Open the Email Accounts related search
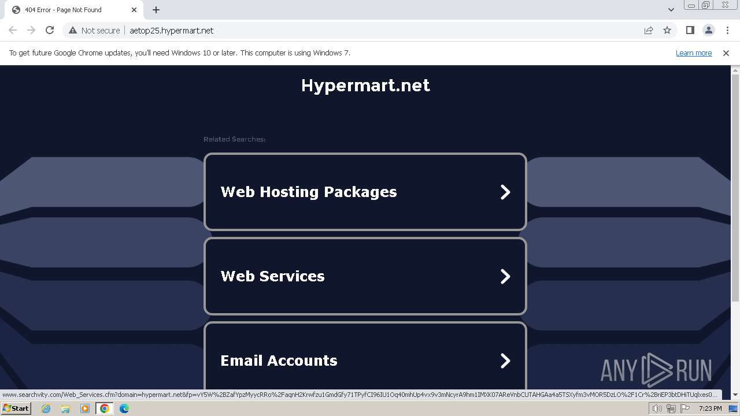 (365, 357)
